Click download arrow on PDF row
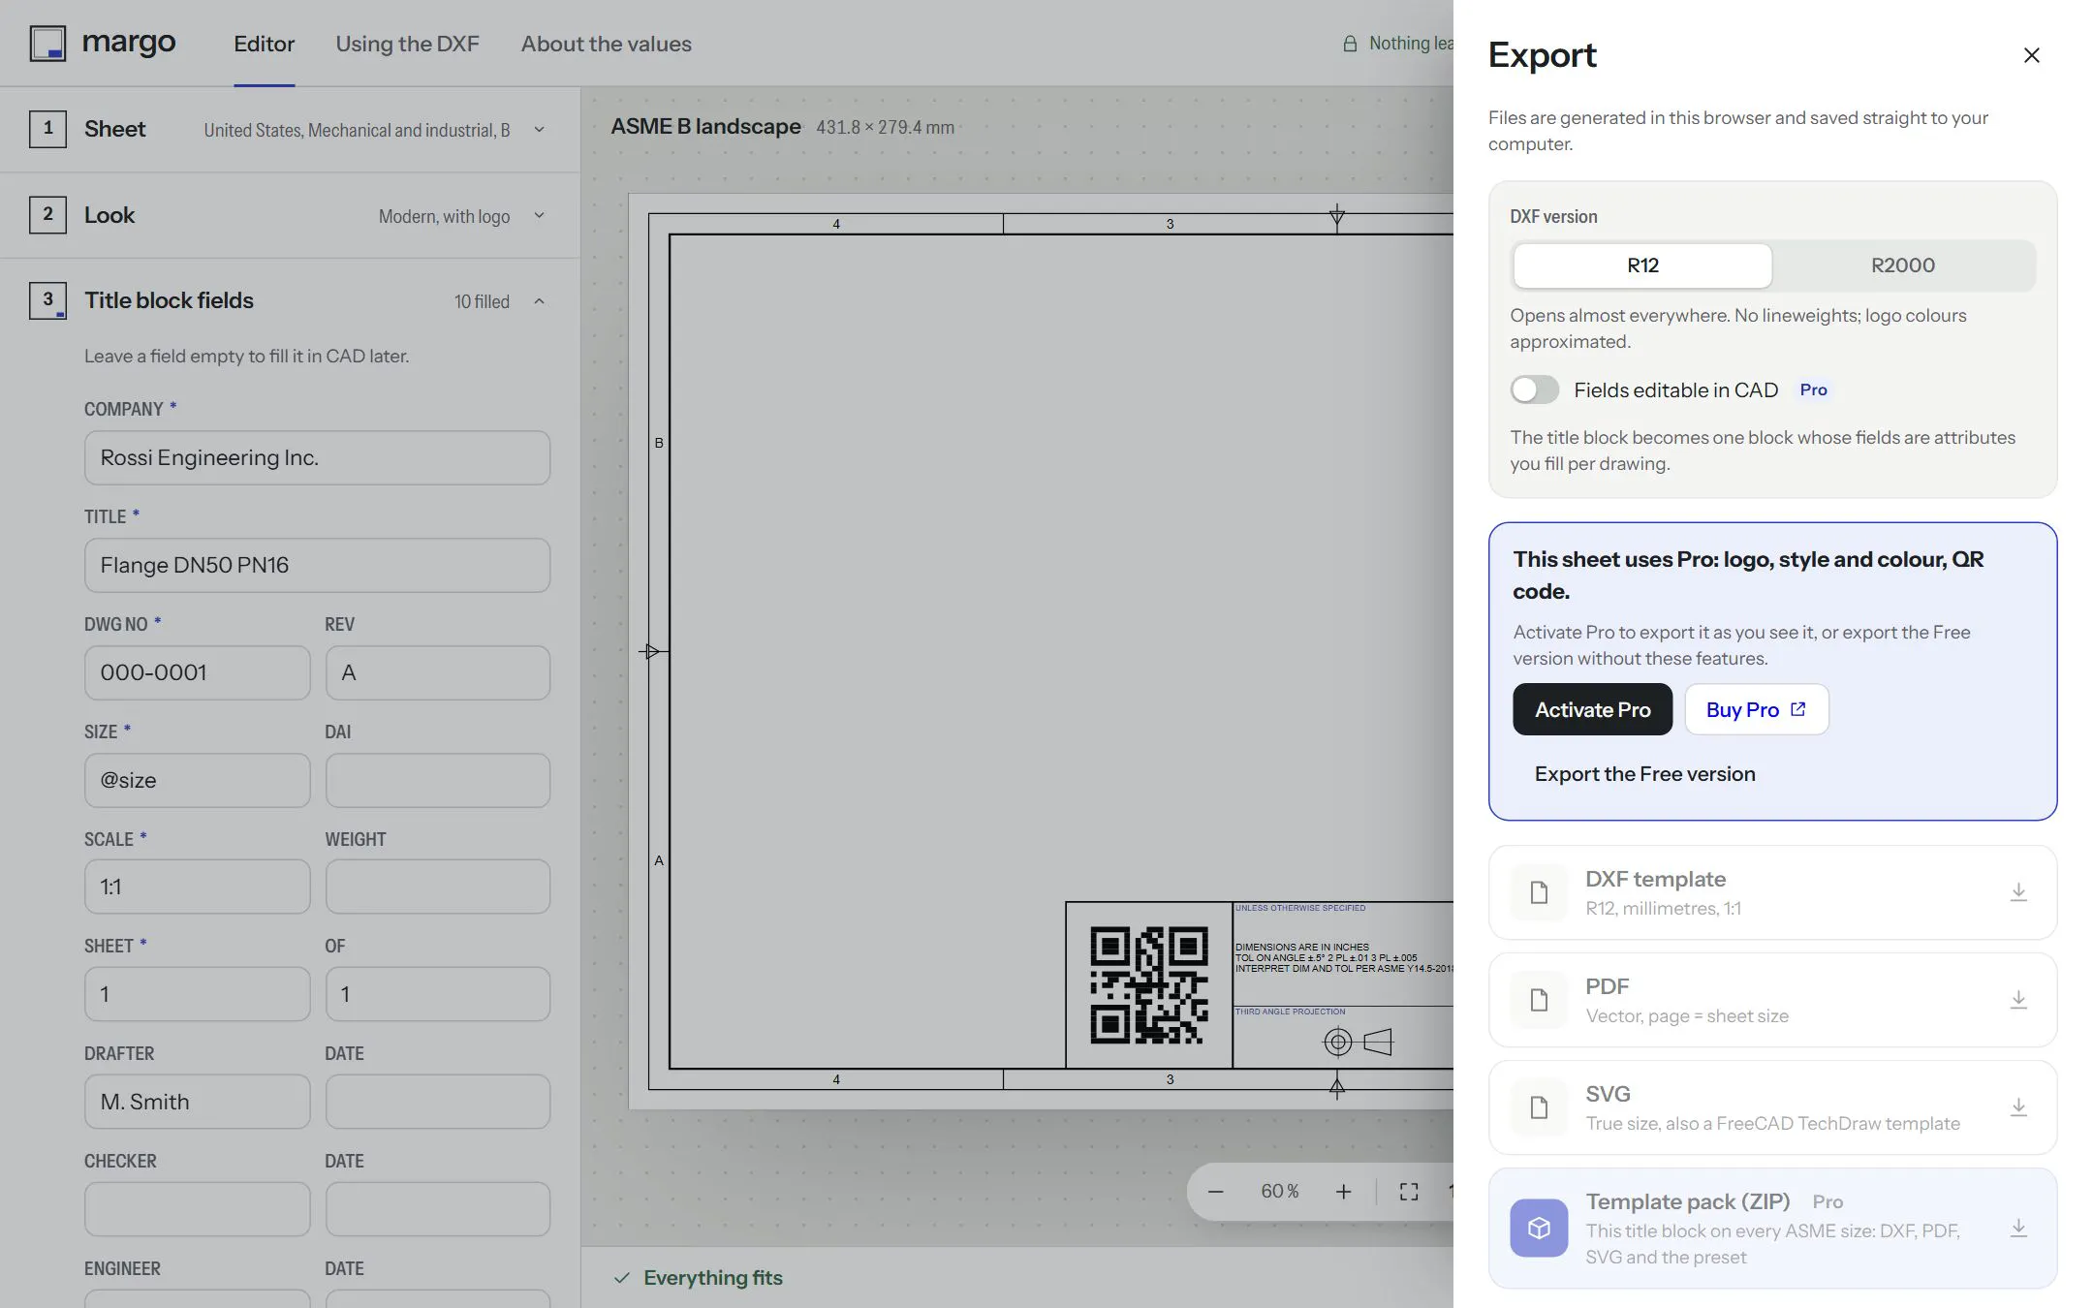Viewport: 2093px width, 1308px height. pos(2018,1000)
